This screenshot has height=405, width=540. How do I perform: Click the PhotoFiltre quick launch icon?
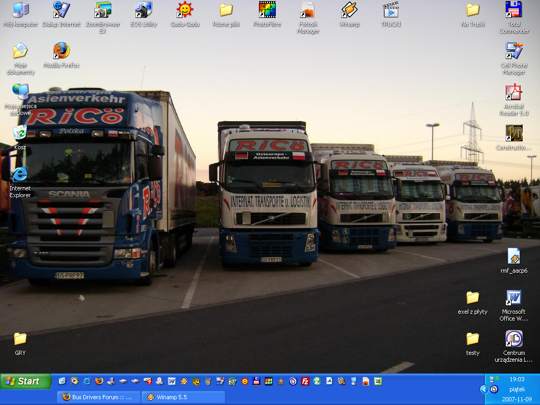[x=268, y=381]
